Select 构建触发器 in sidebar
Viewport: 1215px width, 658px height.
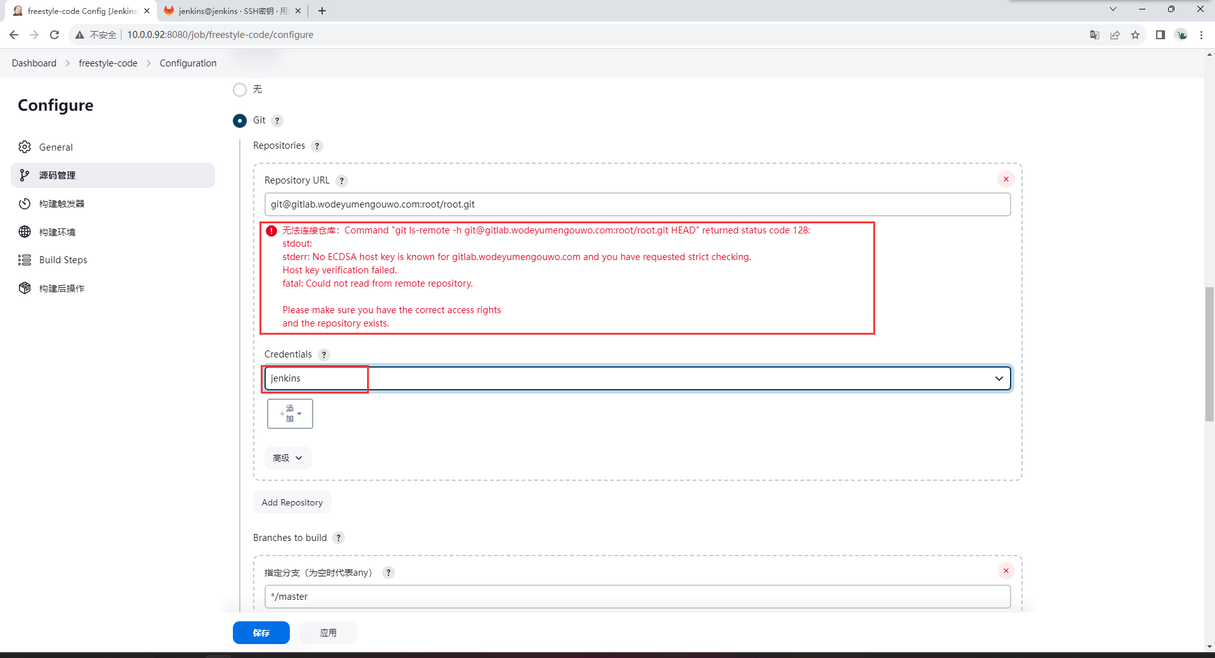tap(113, 204)
